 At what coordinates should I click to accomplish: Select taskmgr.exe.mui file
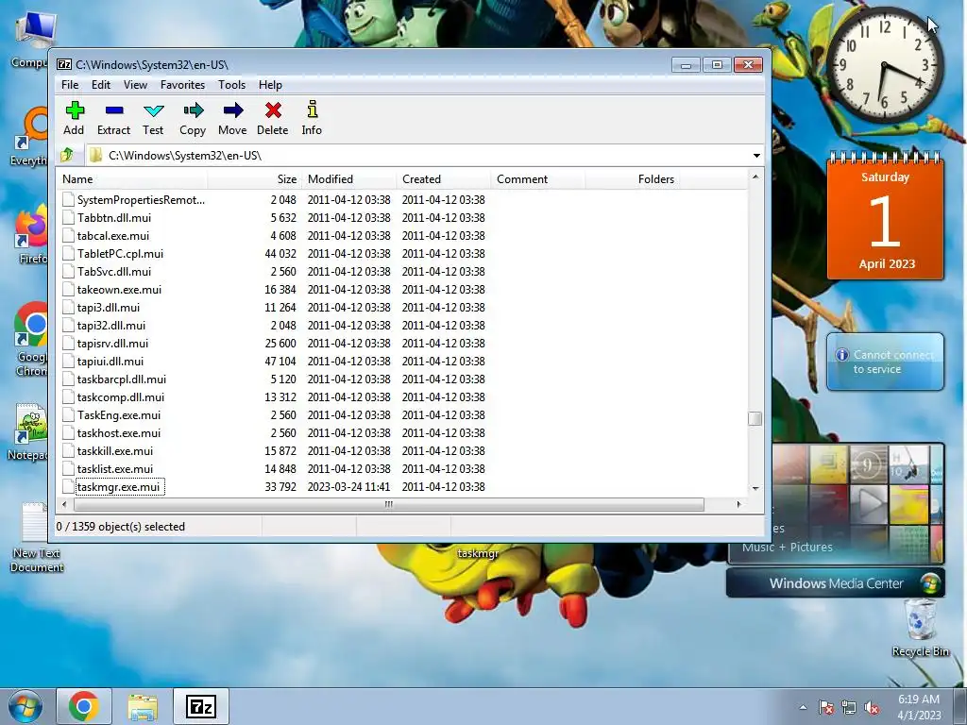click(118, 486)
